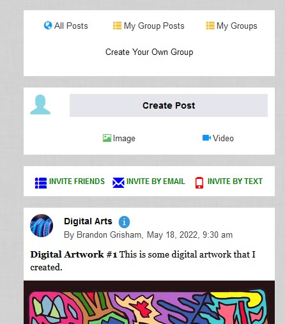Open the colorful digital artwork image
This screenshot has width=285, height=324.
pos(149,302)
